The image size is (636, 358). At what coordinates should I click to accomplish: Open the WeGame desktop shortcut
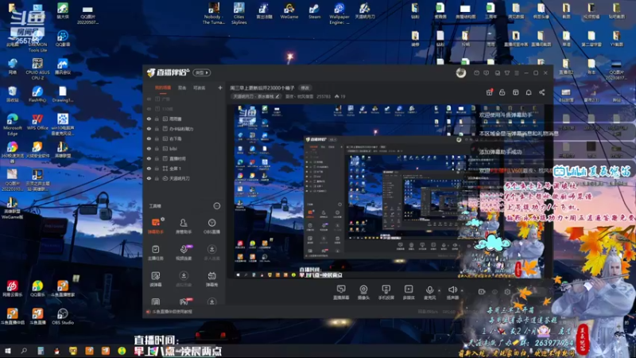289,11
